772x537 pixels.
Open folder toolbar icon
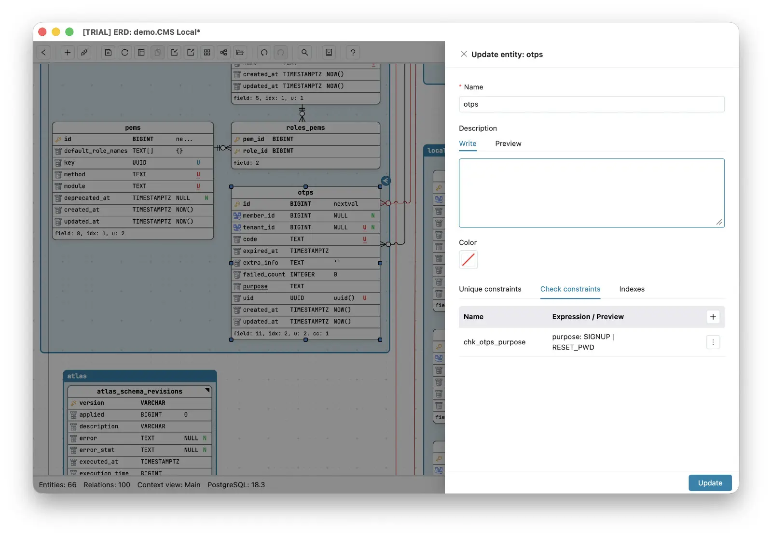[240, 53]
